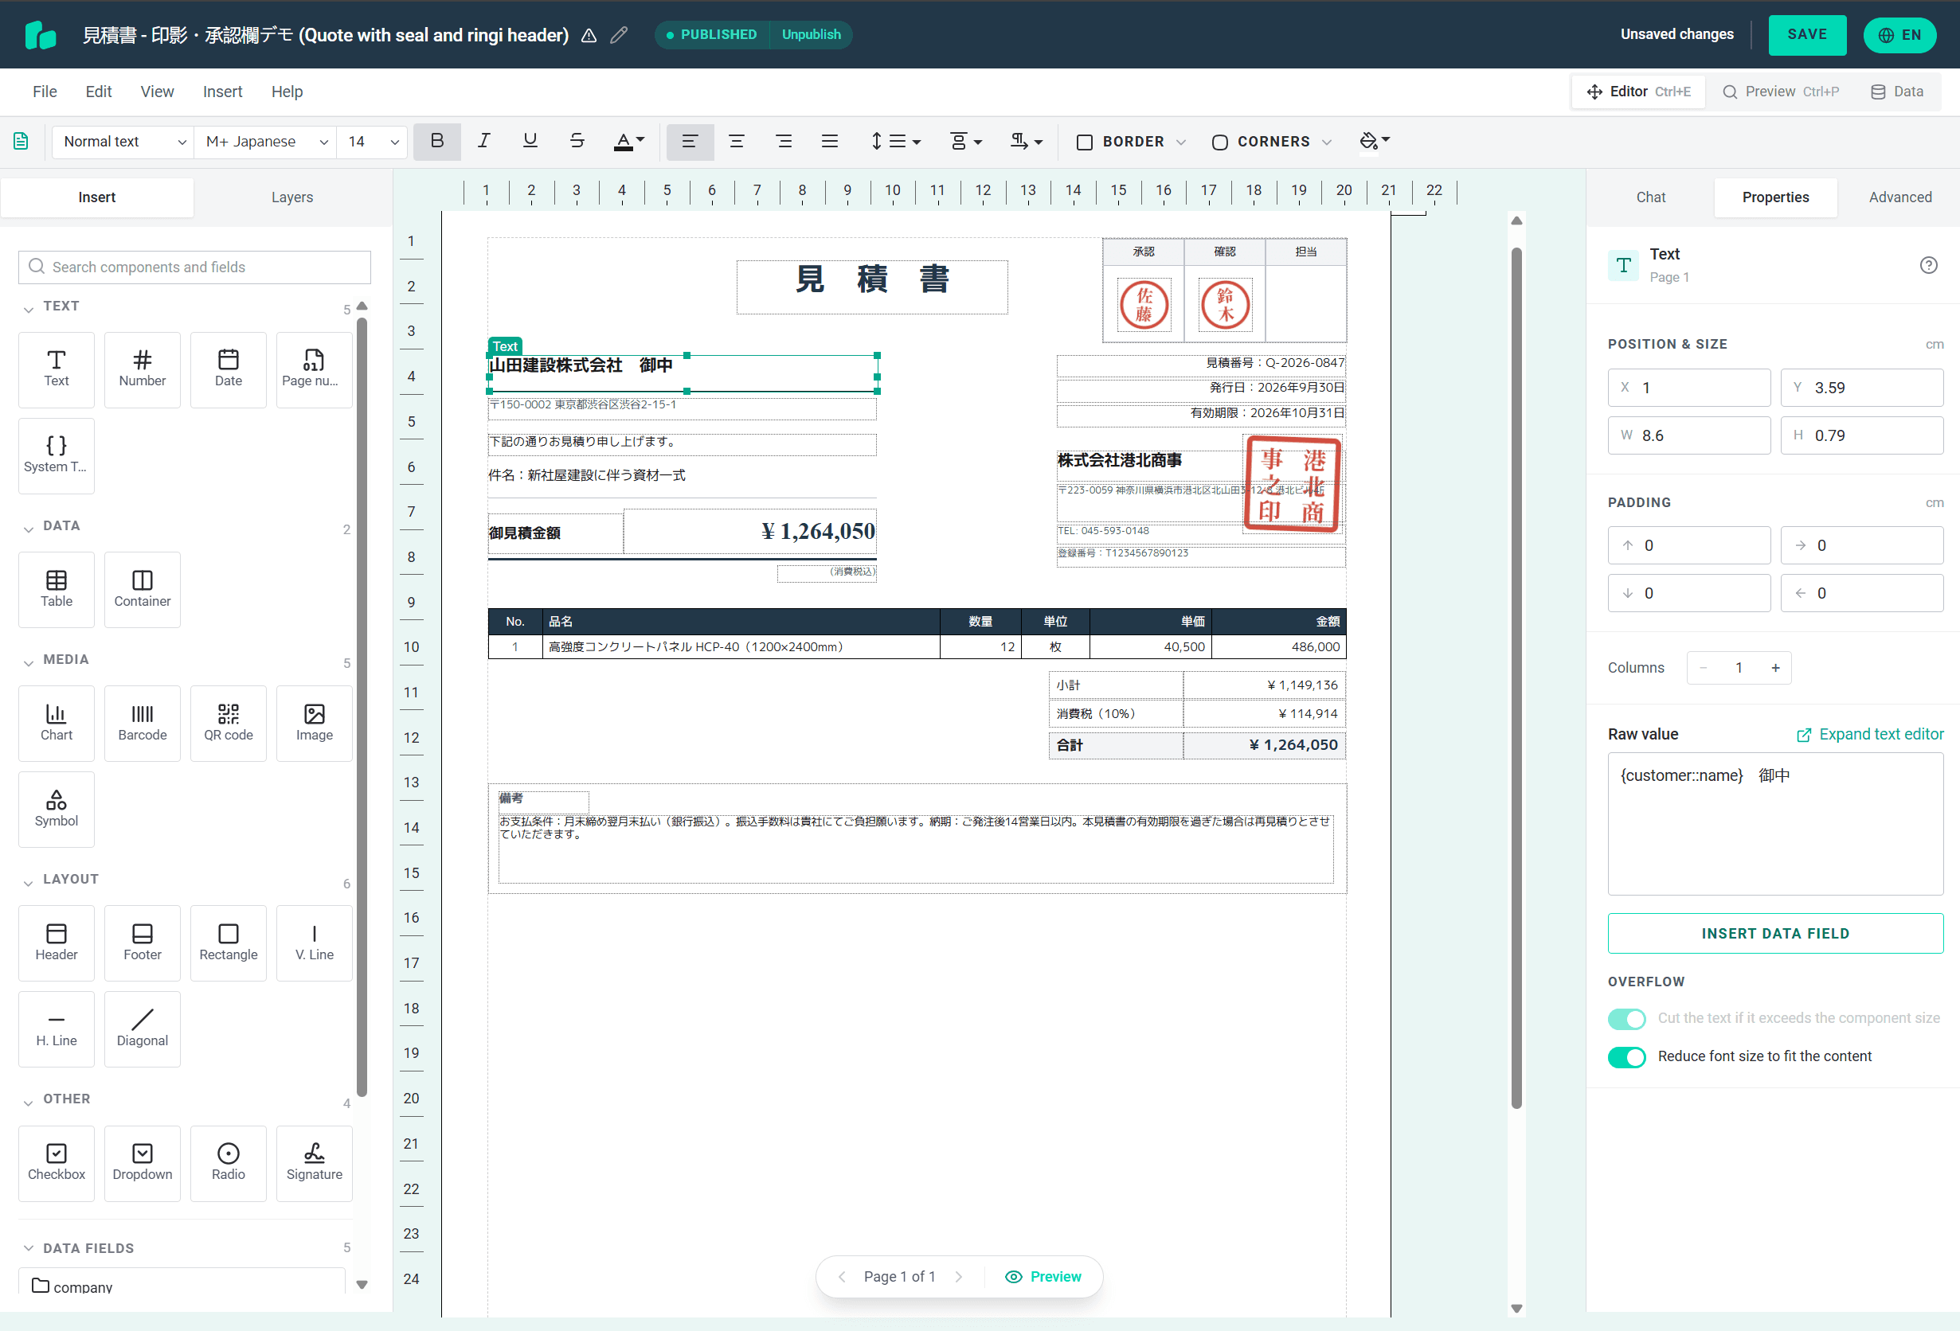Open the font size 14 dropdown
The height and width of the screenshot is (1331, 1960).
click(x=372, y=142)
